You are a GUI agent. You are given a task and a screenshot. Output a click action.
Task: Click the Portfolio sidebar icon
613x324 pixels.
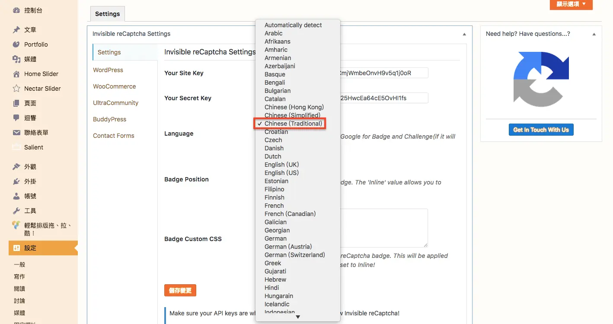16,44
